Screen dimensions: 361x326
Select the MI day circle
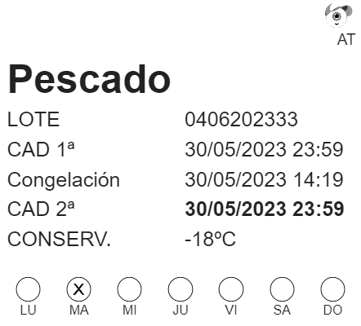pyautogui.click(x=130, y=289)
